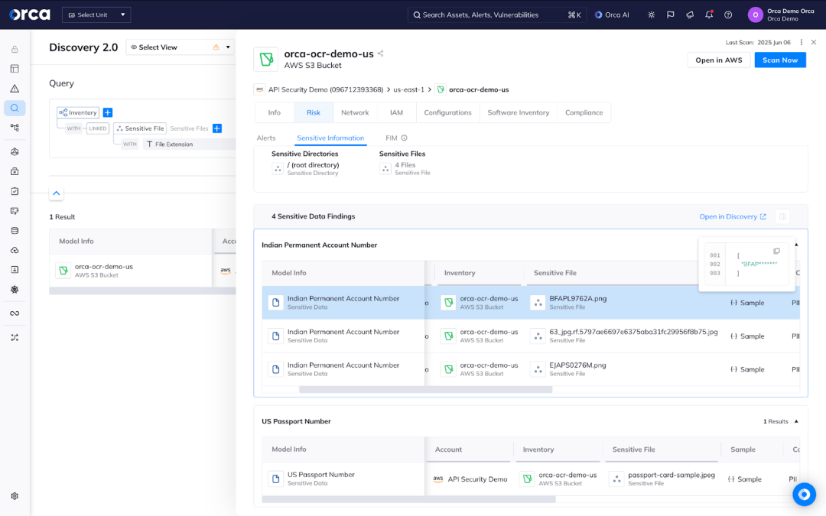Switch to the Alerts sub-tab
The width and height of the screenshot is (826, 516).
(266, 138)
